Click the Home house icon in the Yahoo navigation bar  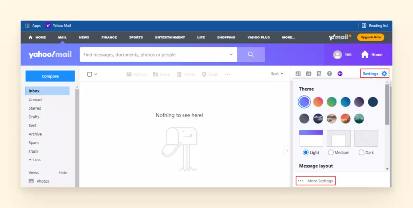(x=30, y=37)
